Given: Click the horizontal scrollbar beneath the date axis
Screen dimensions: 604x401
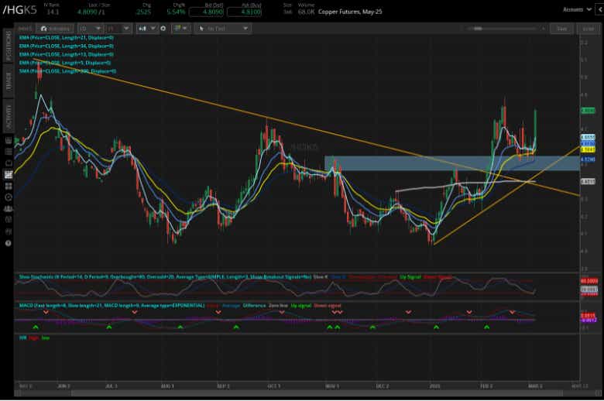Looking at the screenshot, I should point(316,393).
